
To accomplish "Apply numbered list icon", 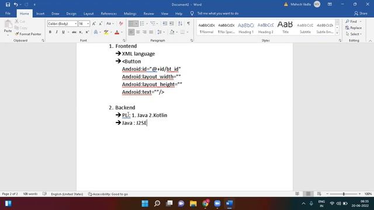I will coord(142,23).
